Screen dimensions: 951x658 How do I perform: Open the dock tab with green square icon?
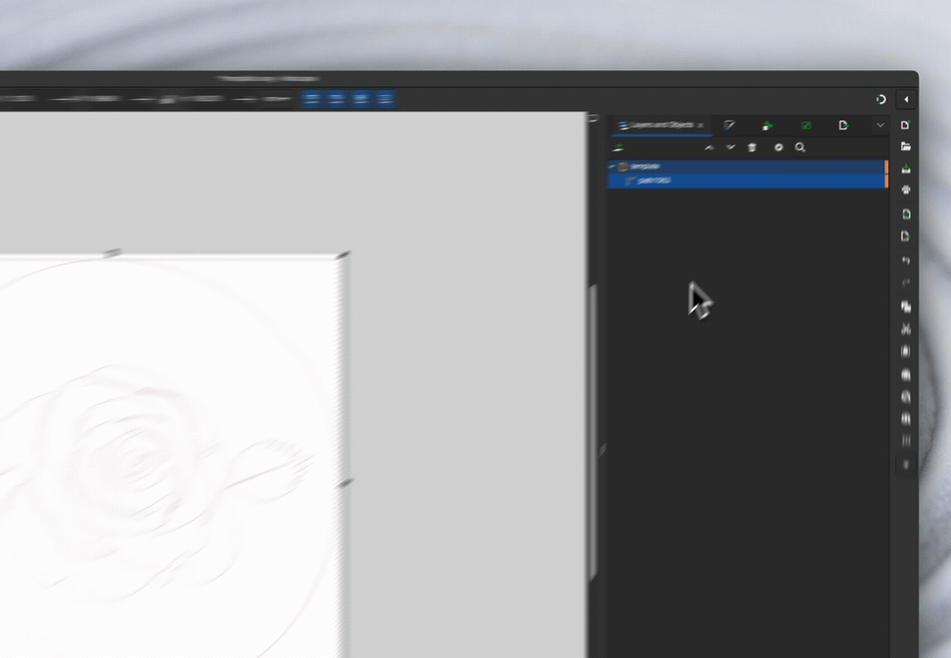[806, 125]
